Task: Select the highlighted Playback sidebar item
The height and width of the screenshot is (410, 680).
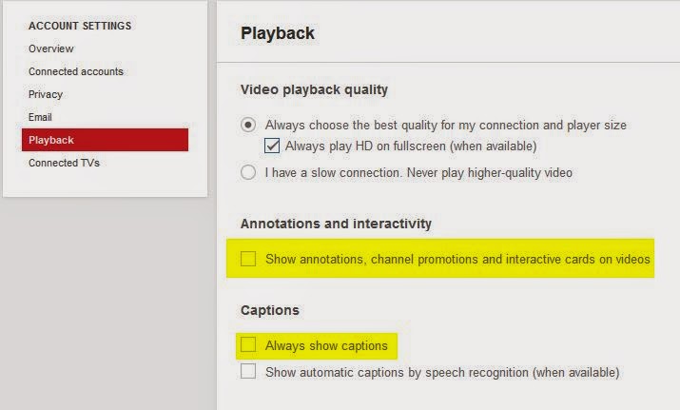Action: click(x=105, y=140)
